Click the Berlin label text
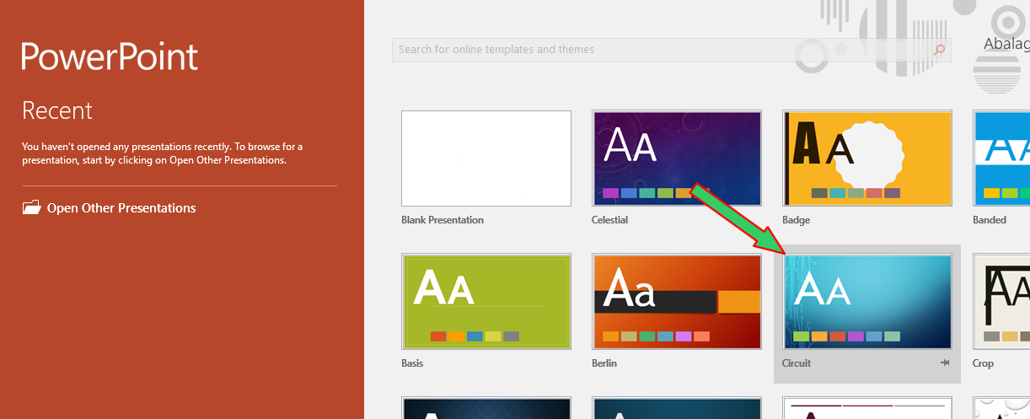Screen dimensions: 1030x419 [x=604, y=363]
